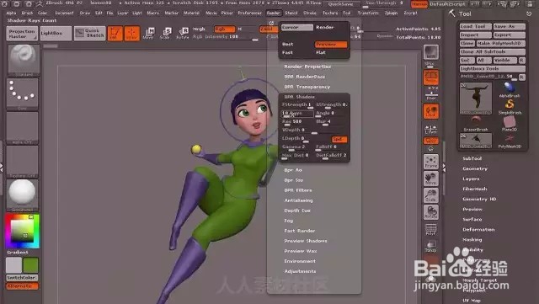
Task: Click the Projection Master button
Action: pyautogui.click(x=22, y=34)
